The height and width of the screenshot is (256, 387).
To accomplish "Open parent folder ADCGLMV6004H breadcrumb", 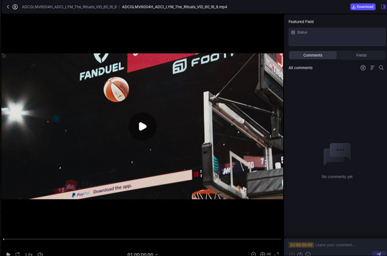I will [x=69, y=7].
